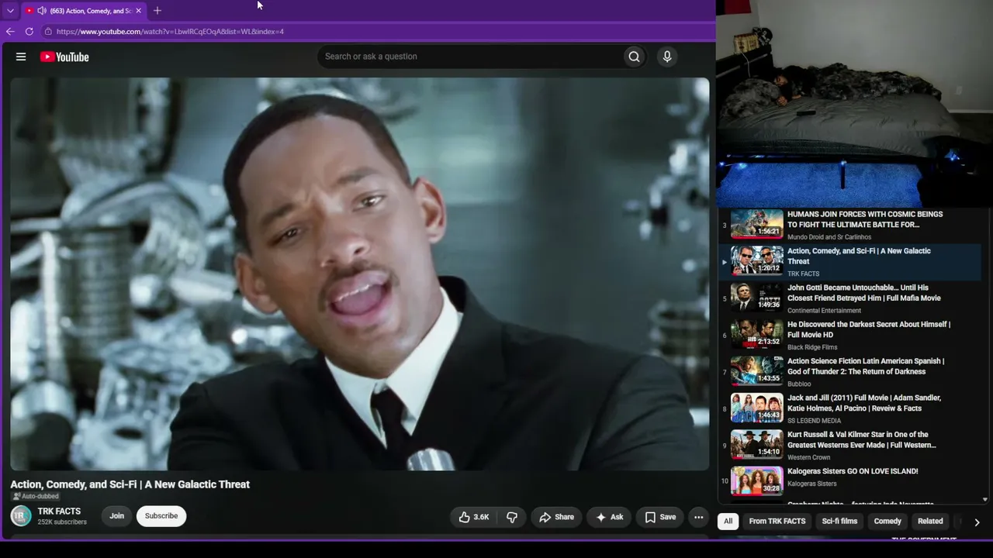
Task: Join the TRK FACTS channel
Action: coord(116,516)
